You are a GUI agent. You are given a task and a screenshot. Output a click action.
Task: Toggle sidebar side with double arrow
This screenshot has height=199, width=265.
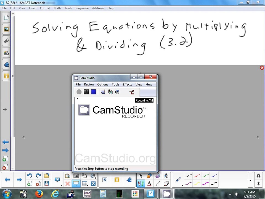coord(5,110)
